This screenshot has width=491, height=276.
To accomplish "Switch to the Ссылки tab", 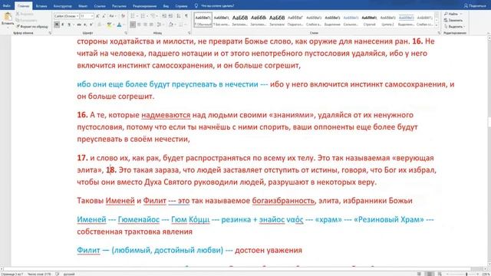I will coord(100,6).
